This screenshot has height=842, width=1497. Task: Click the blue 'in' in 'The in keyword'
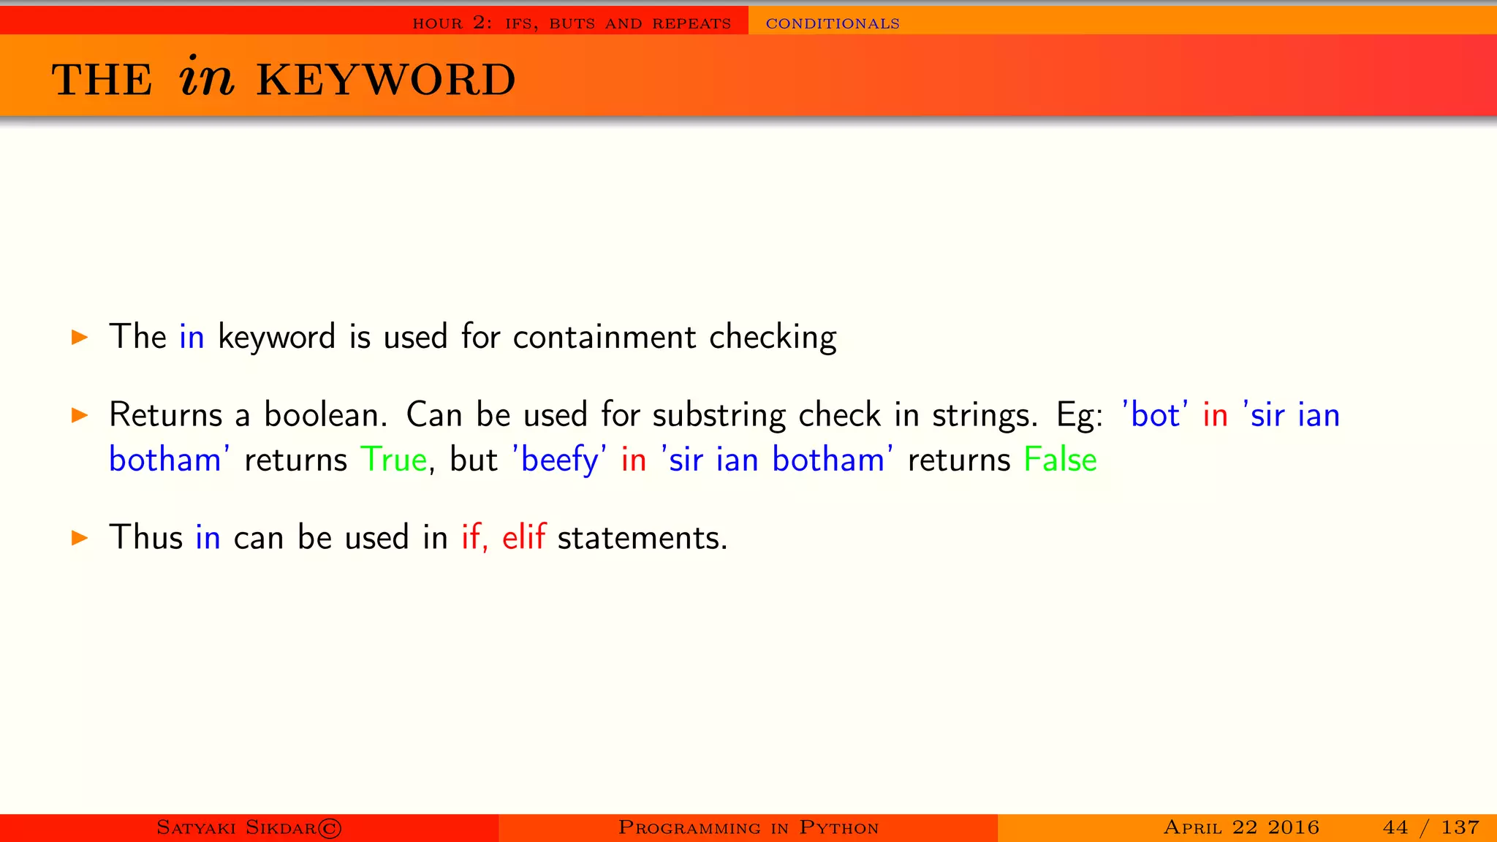point(192,337)
